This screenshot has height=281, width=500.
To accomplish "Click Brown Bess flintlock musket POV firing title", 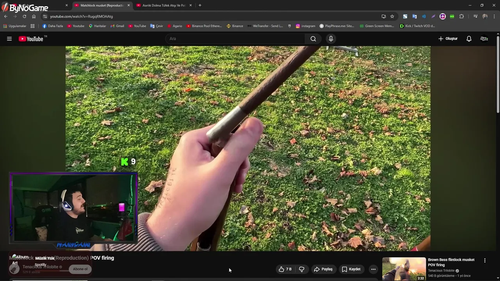I will coord(451,262).
